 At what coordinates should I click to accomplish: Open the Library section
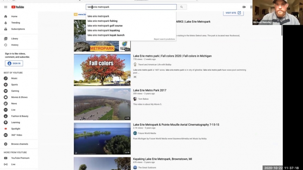click(14, 39)
